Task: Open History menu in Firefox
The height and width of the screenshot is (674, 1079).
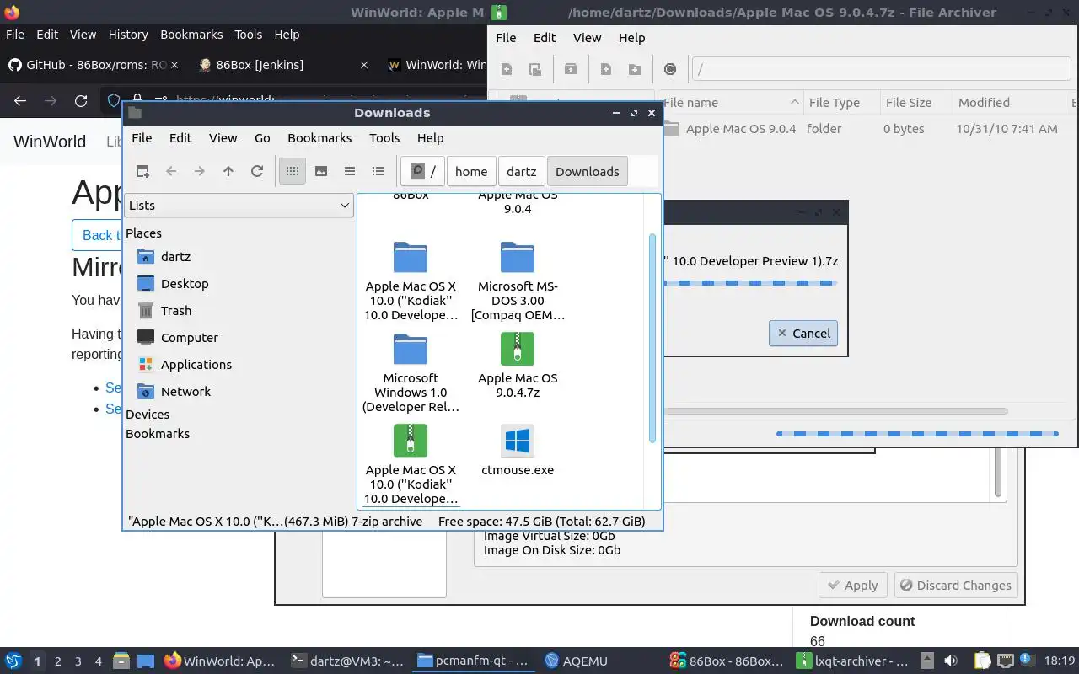Action: coord(128,35)
